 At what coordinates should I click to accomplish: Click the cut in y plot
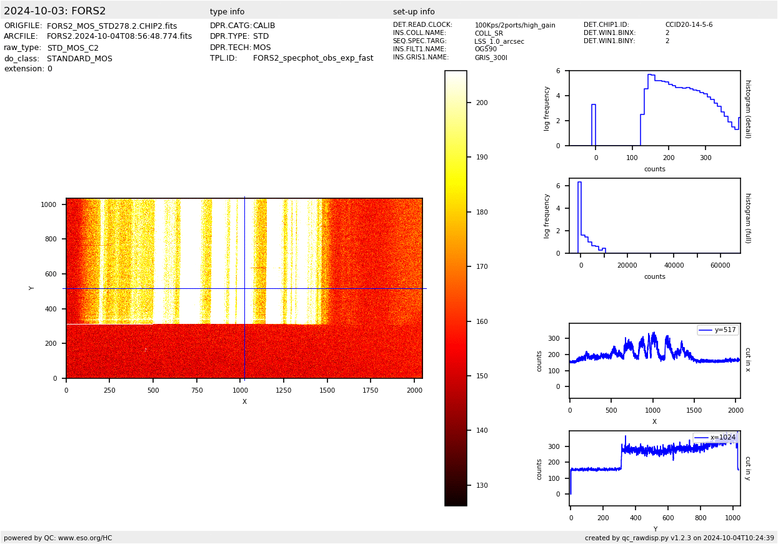pyautogui.click(x=654, y=468)
